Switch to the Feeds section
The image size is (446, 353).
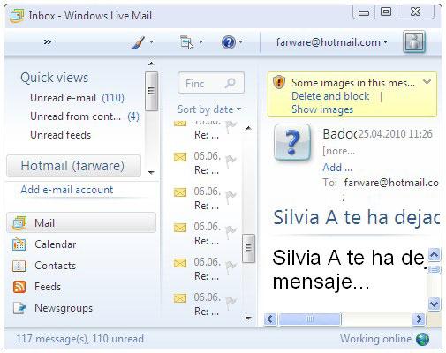(x=48, y=287)
